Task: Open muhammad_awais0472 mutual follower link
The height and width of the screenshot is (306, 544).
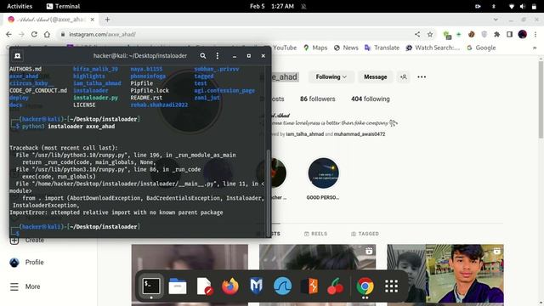Action: pos(360,134)
